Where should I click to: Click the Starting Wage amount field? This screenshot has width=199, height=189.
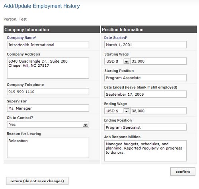[x=158, y=61]
